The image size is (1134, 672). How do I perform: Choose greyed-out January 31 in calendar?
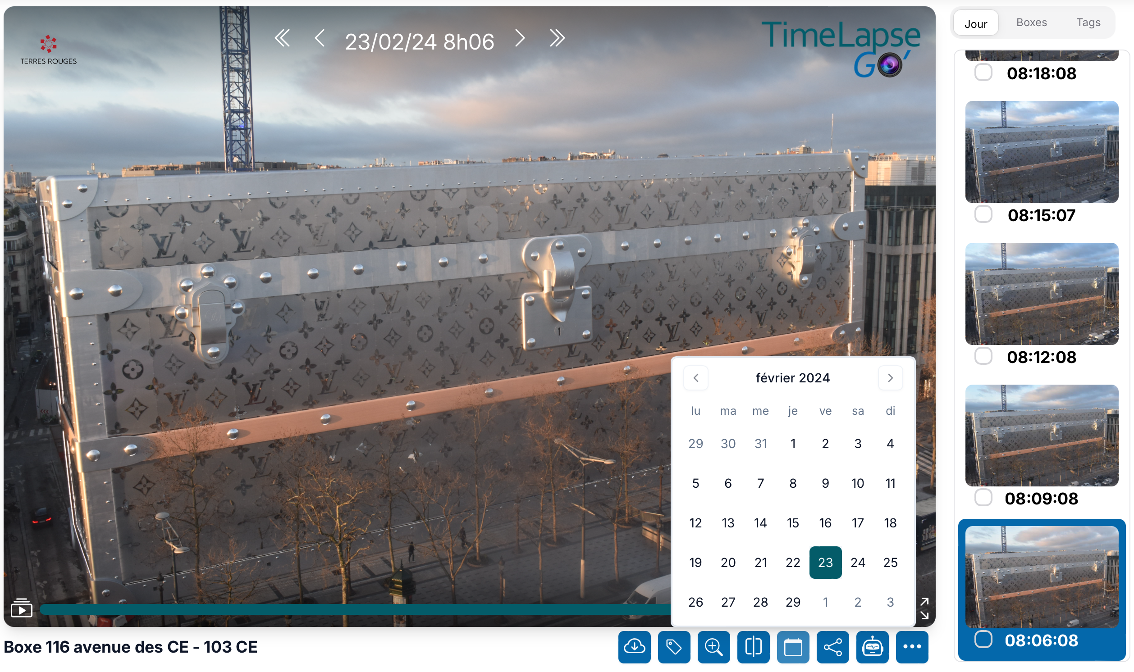[x=760, y=443]
